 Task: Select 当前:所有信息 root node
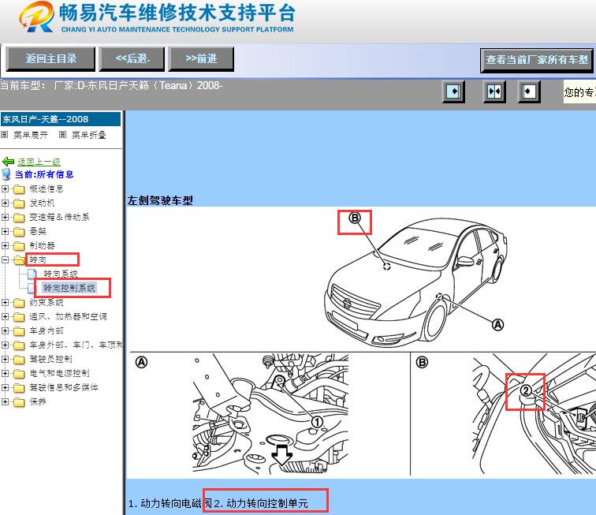tap(43, 174)
